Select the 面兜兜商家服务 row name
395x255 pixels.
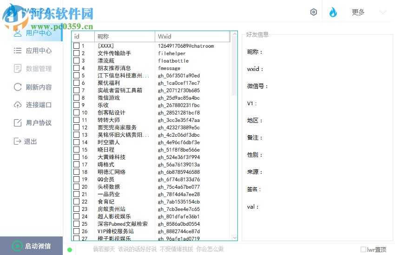tap(117, 127)
